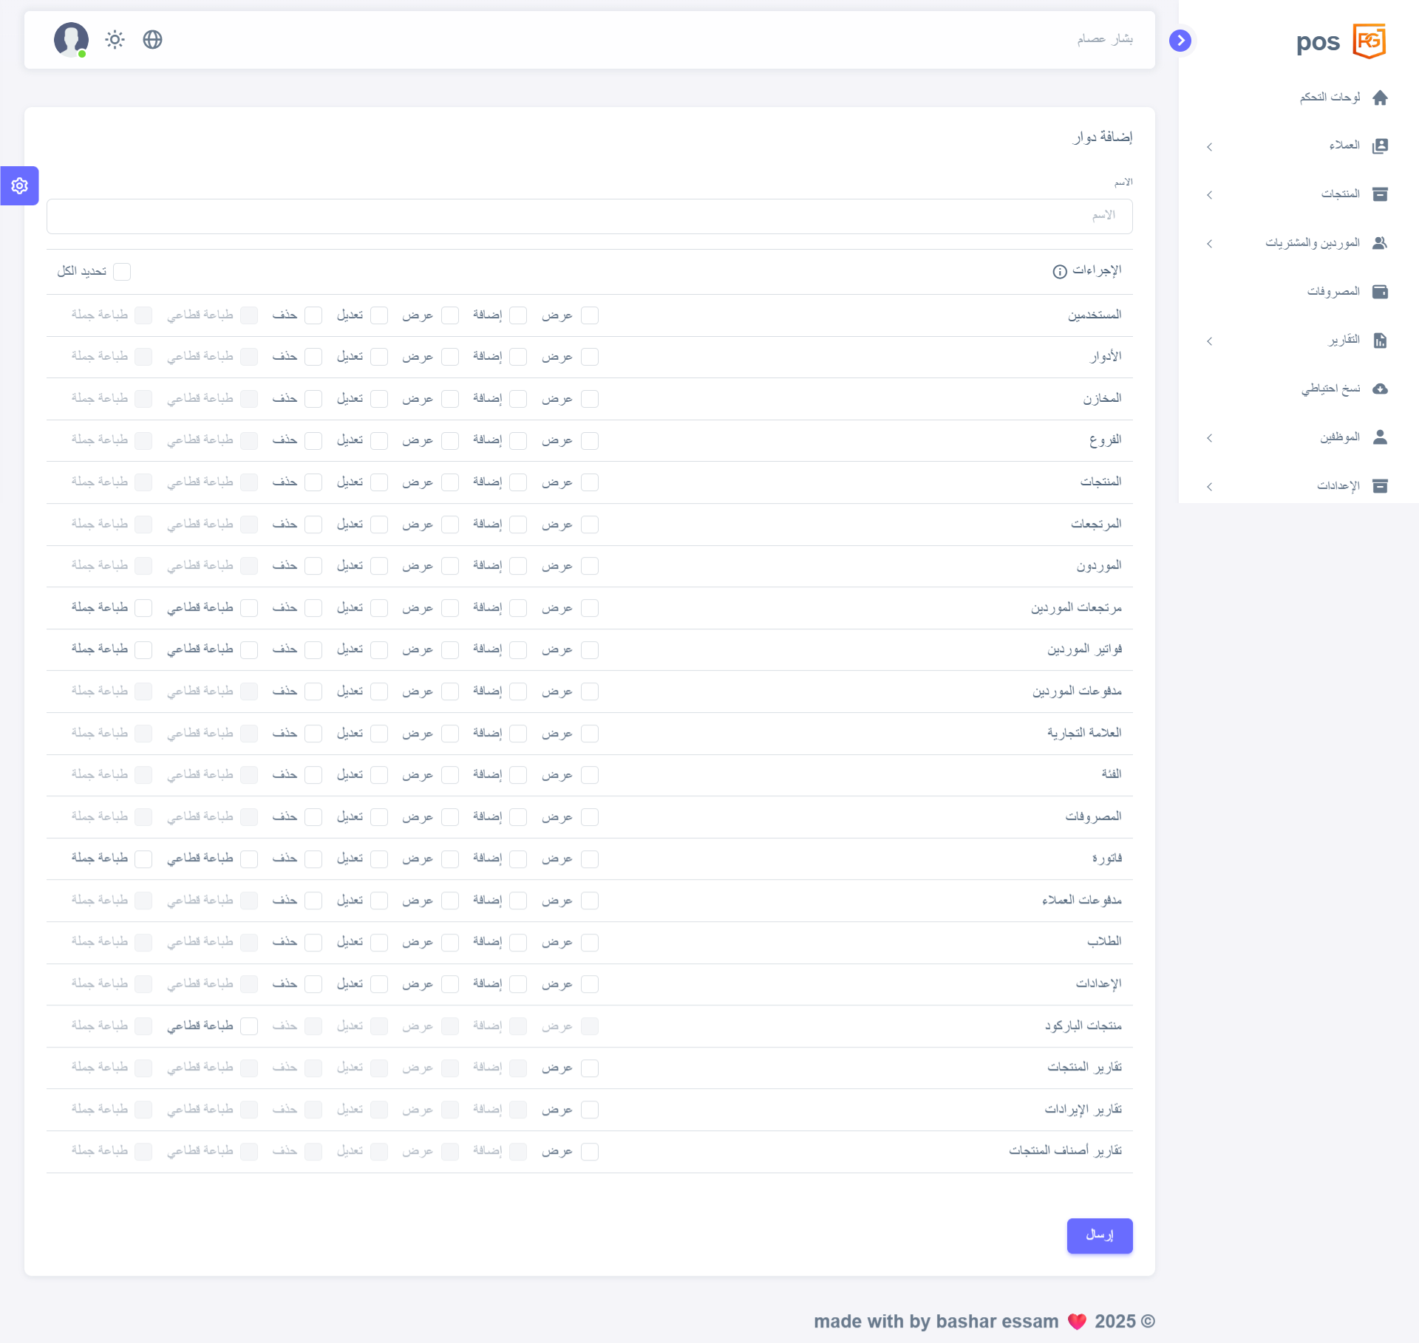Click the cloud backup icon نسخ احتياطي
Viewport: 1419px width, 1343px height.
1379,389
